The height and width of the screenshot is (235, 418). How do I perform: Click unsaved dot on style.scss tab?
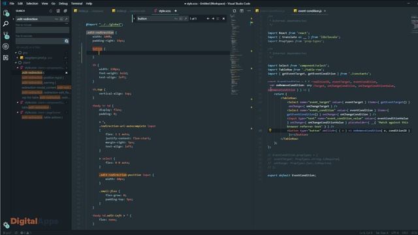[176, 11]
